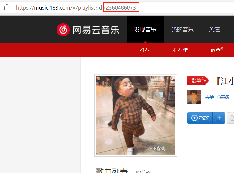The image size is (234, 173).
Task: Click the plus icon to add to queue
Action: click(219, 118)
